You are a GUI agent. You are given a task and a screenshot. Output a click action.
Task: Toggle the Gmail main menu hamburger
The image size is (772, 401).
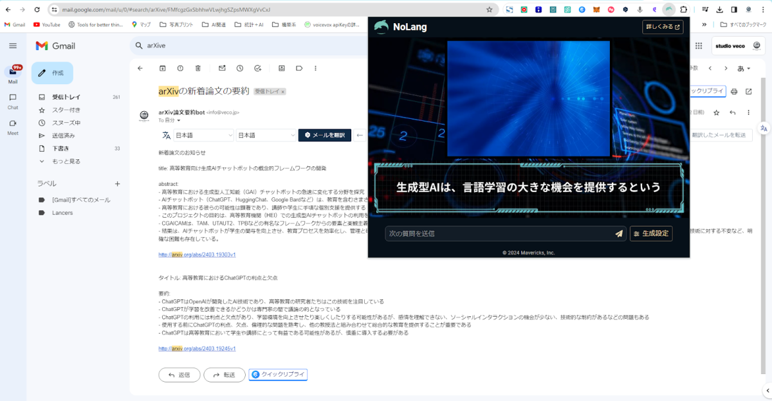(13, 46)
